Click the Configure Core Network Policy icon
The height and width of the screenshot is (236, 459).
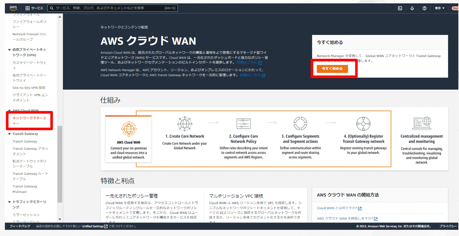pyautogui.click(x=243, y=124)
